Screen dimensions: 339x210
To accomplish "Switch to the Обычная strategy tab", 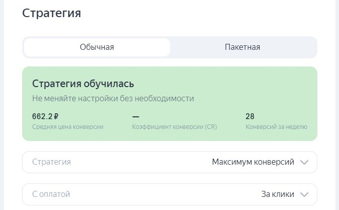I will 97,47.
